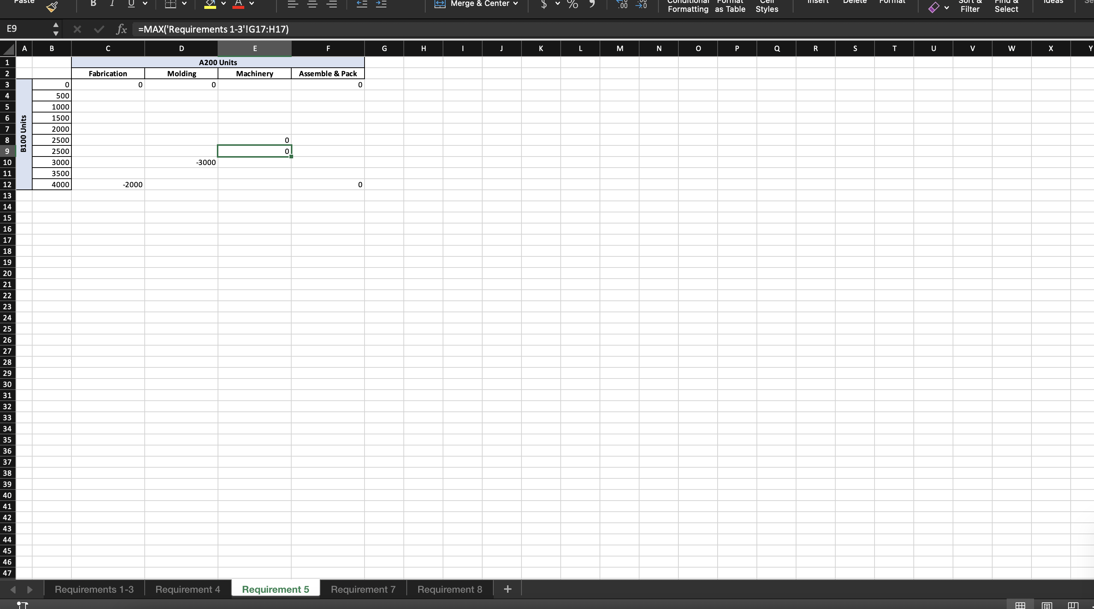
Task: Click the Format Painter brush icon
Action: 52,6
